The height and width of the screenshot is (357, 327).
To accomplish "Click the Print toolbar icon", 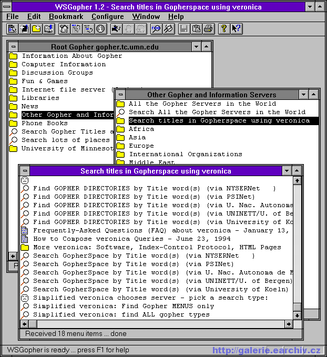I will 208,29.
